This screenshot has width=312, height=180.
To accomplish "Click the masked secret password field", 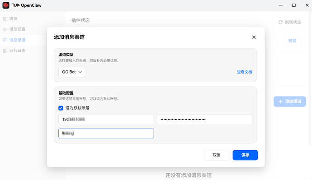I will tap(204, 120).
